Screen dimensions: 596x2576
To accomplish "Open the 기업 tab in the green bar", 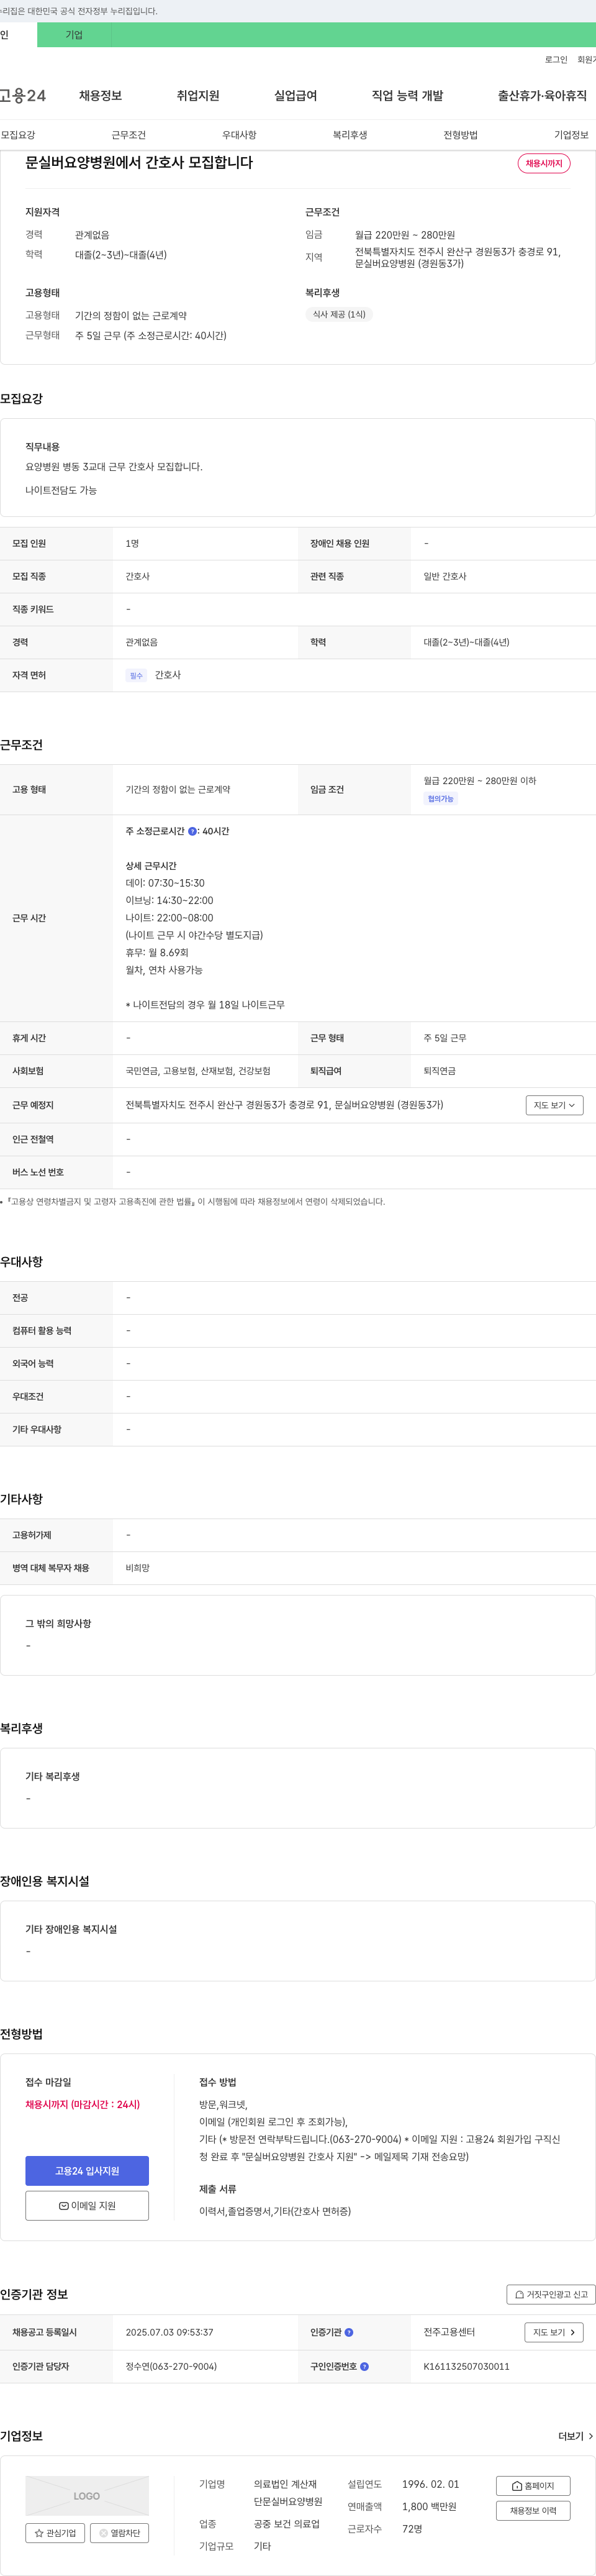I will [74, 35].
